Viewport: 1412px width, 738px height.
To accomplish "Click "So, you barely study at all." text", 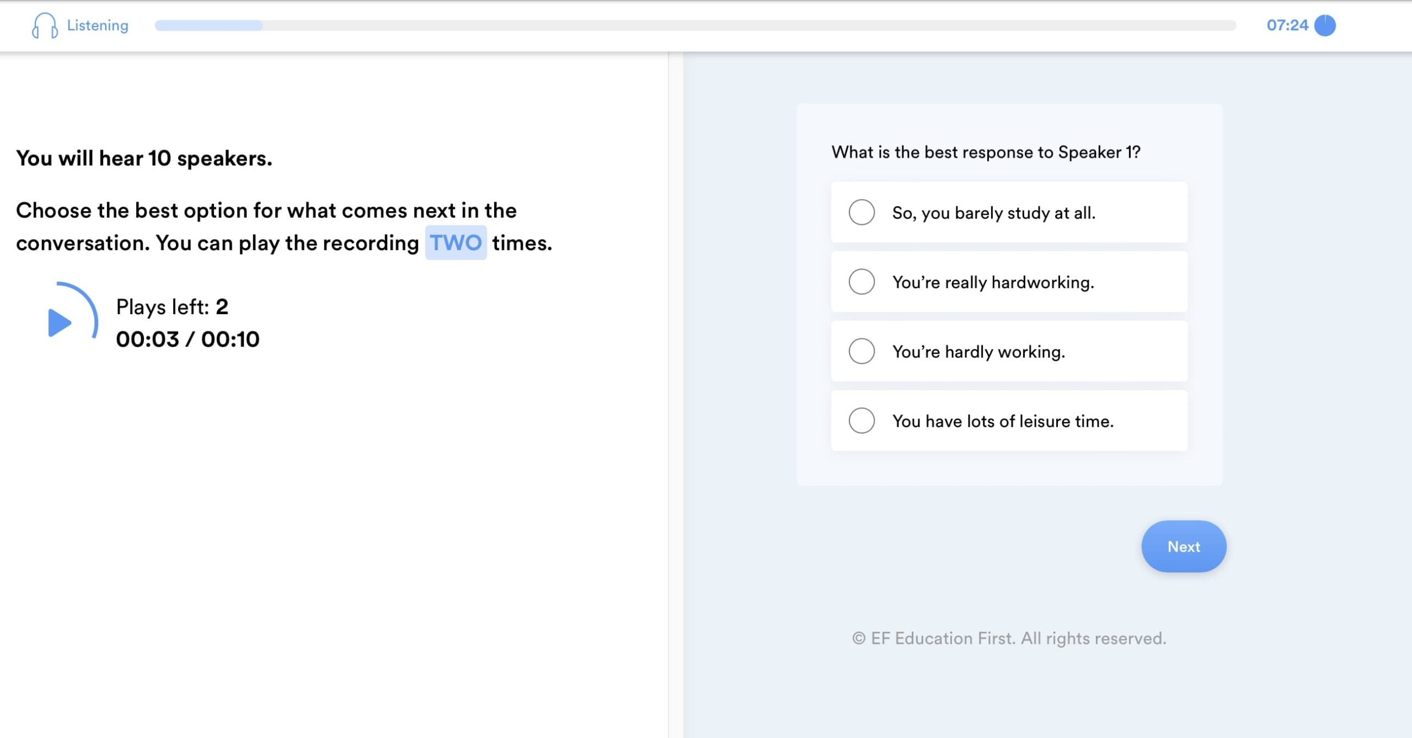I will pos(993,213).
